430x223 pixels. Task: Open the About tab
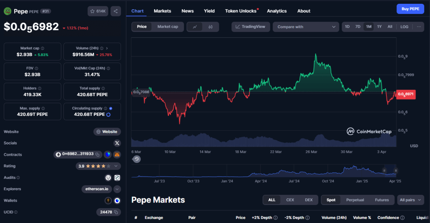click(x=304, y=11)
